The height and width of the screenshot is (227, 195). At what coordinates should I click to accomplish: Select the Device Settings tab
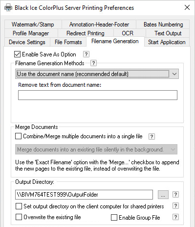(x=27, y=42)
